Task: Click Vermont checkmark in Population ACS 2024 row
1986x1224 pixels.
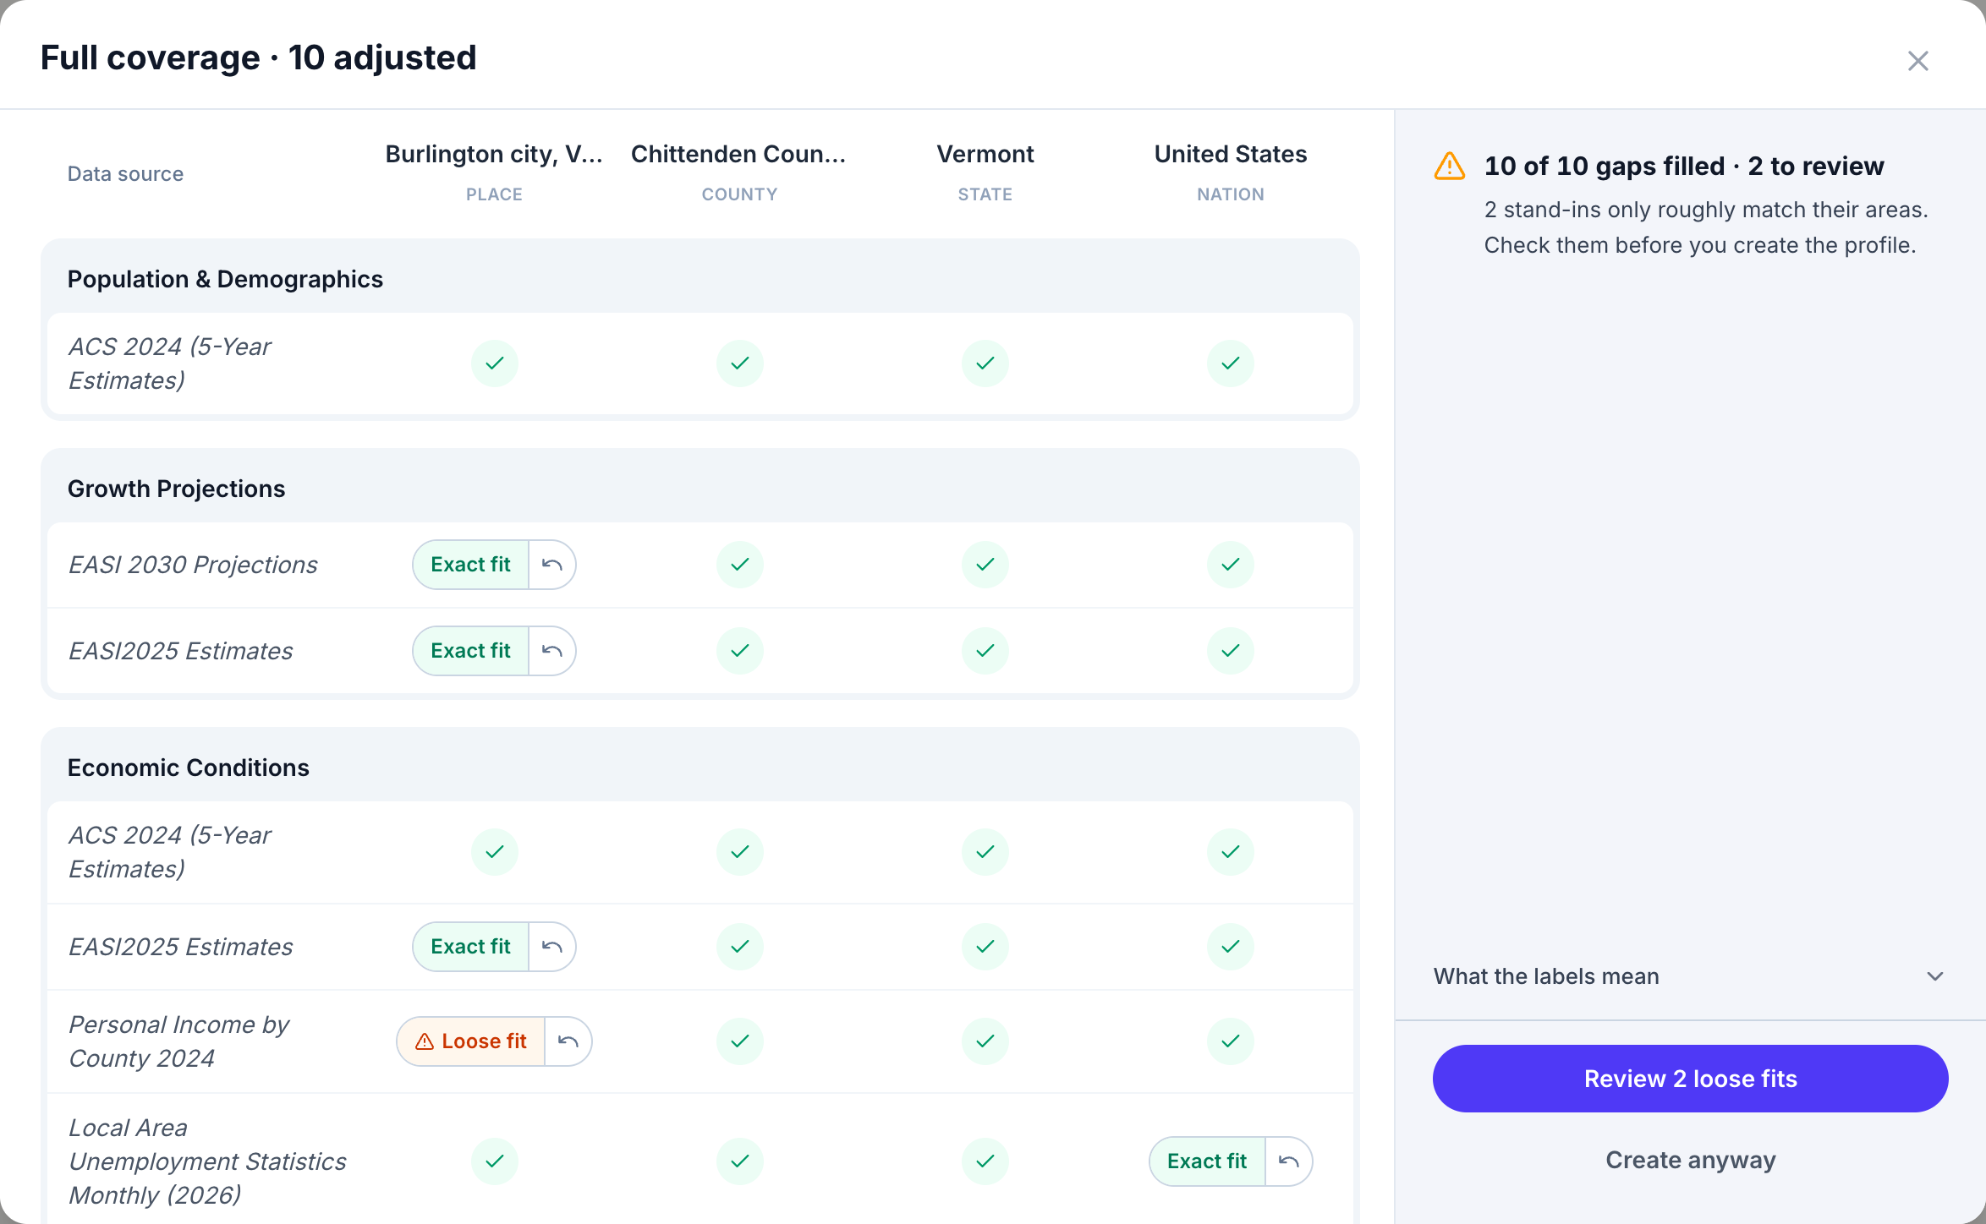Action: tap(985, 363)
